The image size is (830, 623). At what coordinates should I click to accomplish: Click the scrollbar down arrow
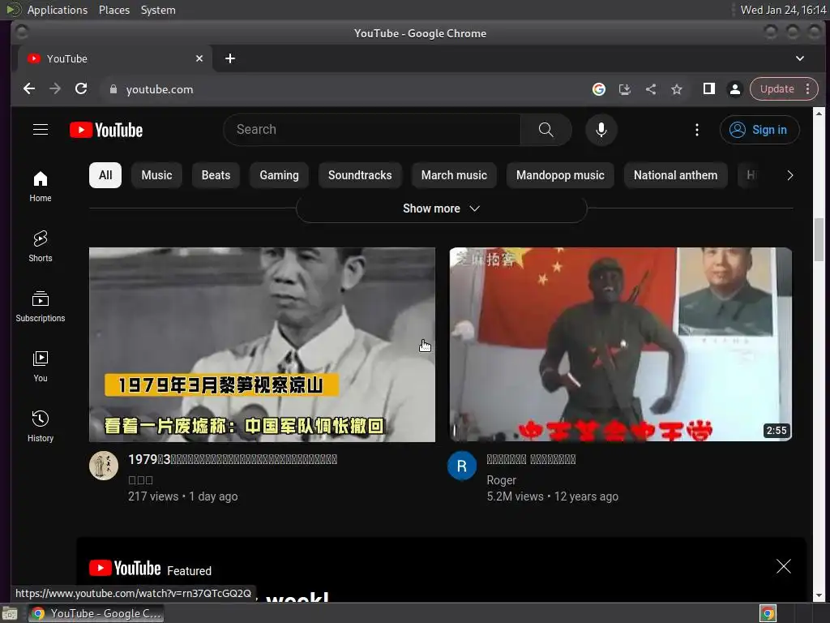pyautogui.click(x=819, y=595)
